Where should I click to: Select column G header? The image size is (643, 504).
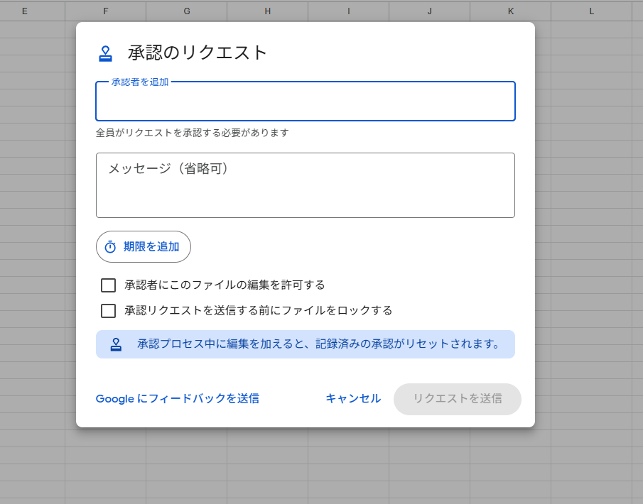(186, 11)
